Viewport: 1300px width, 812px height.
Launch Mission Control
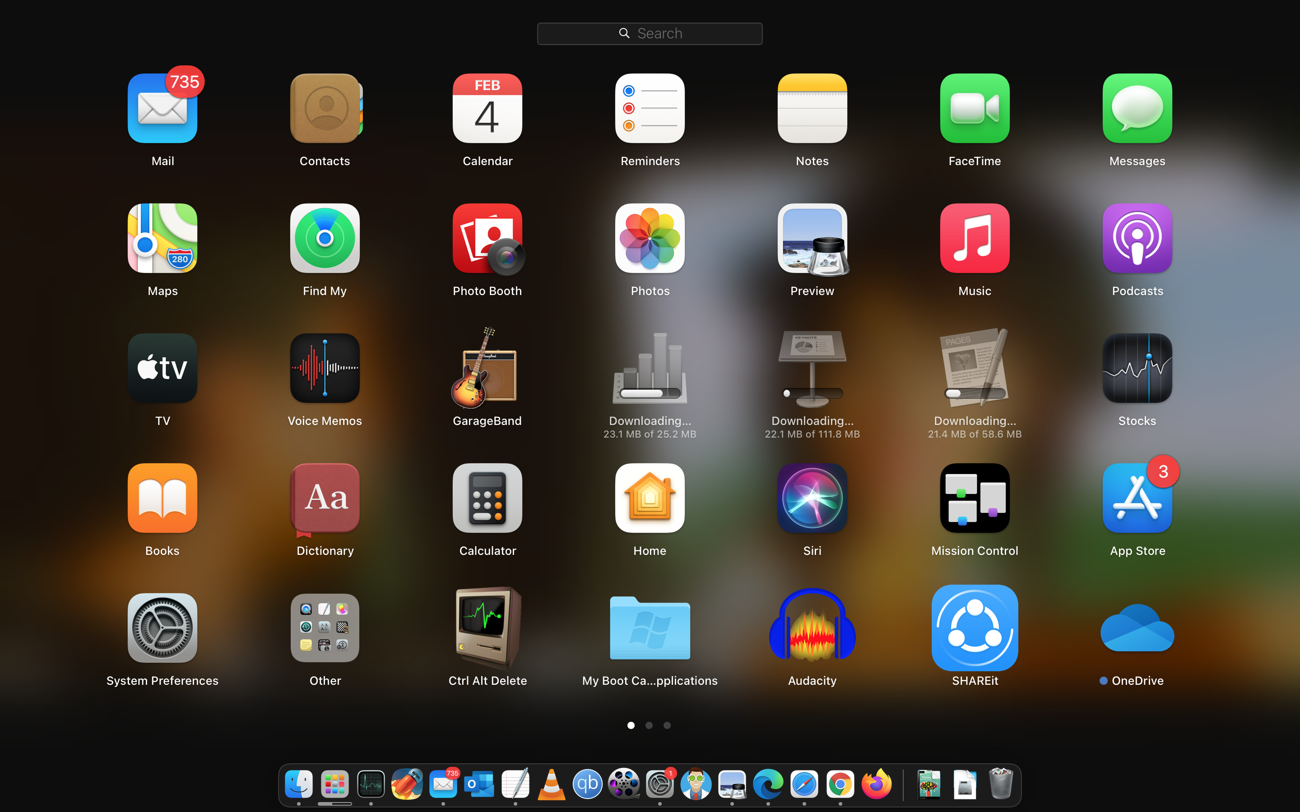(975, 499)
